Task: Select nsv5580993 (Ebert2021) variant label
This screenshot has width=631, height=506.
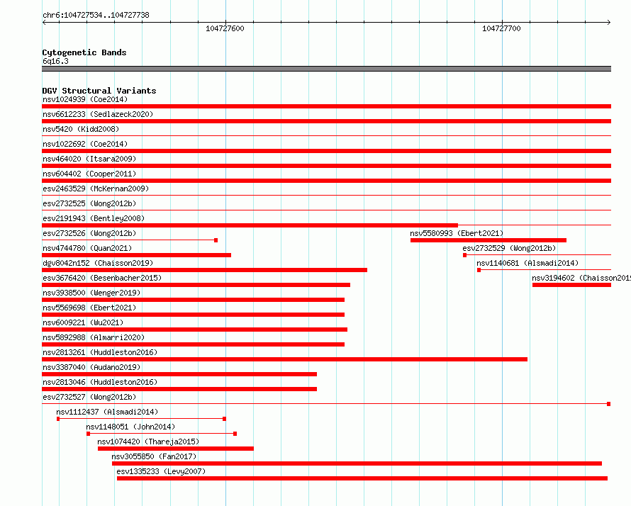Action: (457, 233)
